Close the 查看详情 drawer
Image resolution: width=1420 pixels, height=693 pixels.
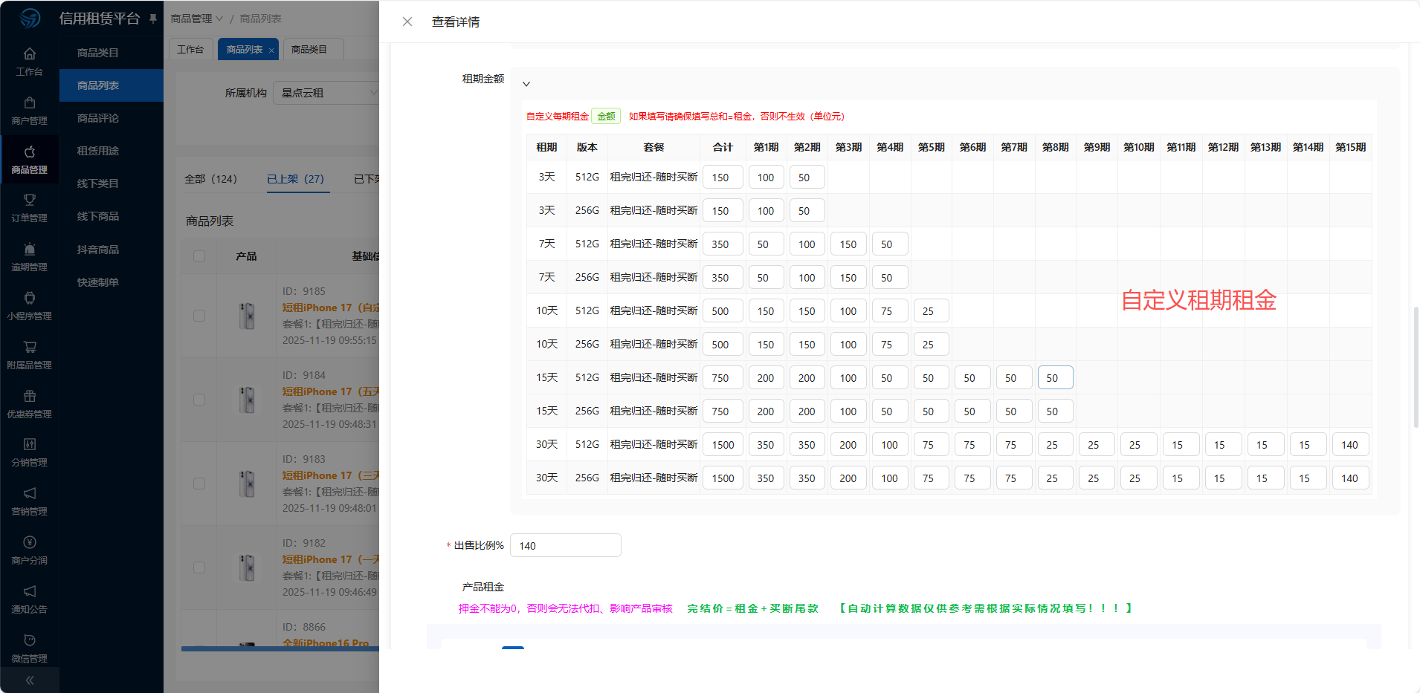[407, 22]
